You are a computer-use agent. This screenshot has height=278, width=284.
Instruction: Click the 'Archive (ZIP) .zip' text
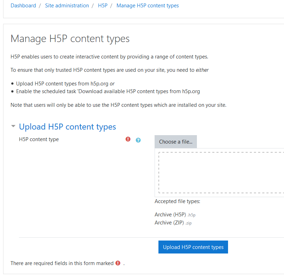pos(173,223)
